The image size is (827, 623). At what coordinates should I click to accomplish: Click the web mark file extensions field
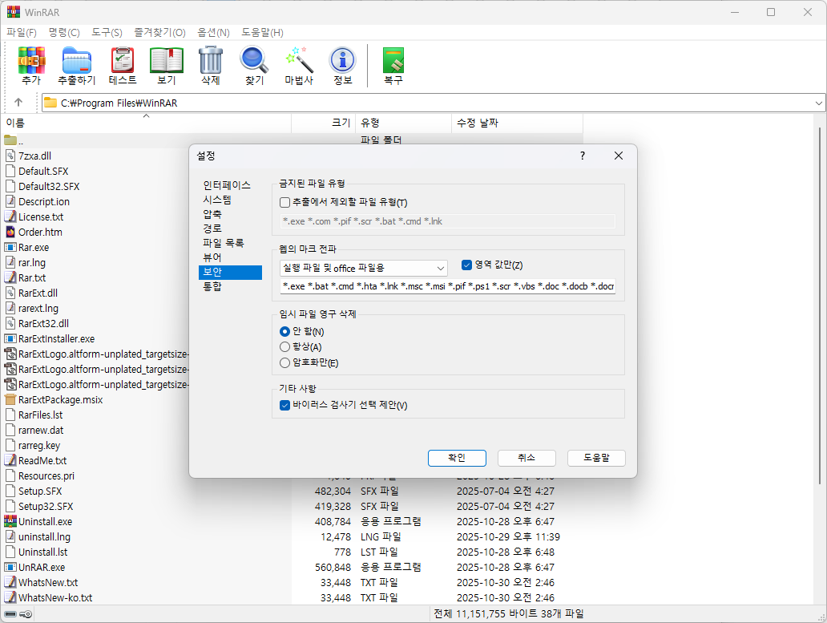pos(448,286)
